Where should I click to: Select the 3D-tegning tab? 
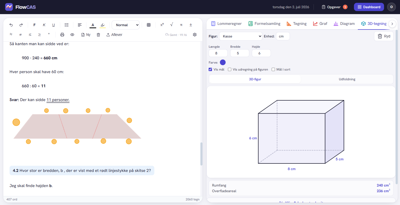(x=374, y=24)
